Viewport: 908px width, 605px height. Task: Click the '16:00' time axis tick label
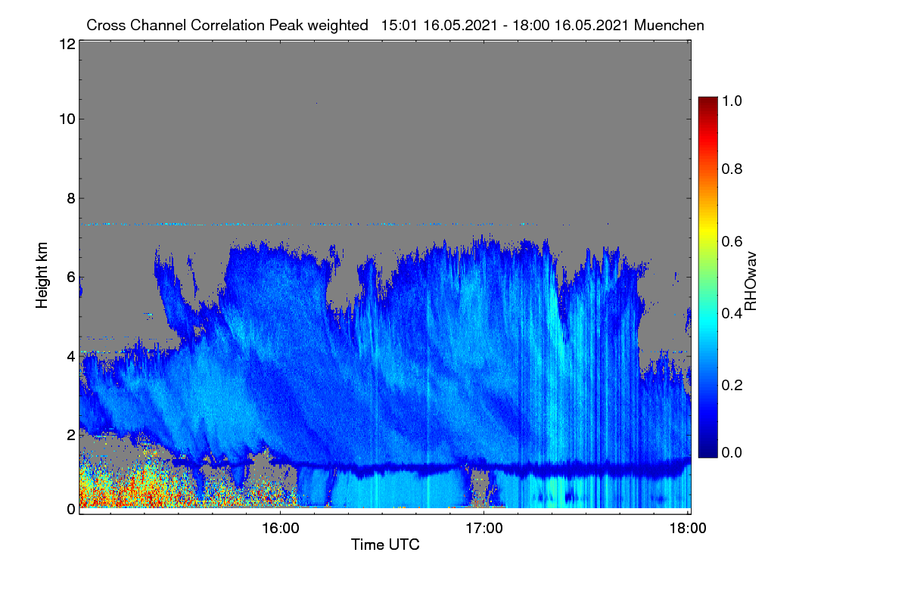tap(280, 528)
